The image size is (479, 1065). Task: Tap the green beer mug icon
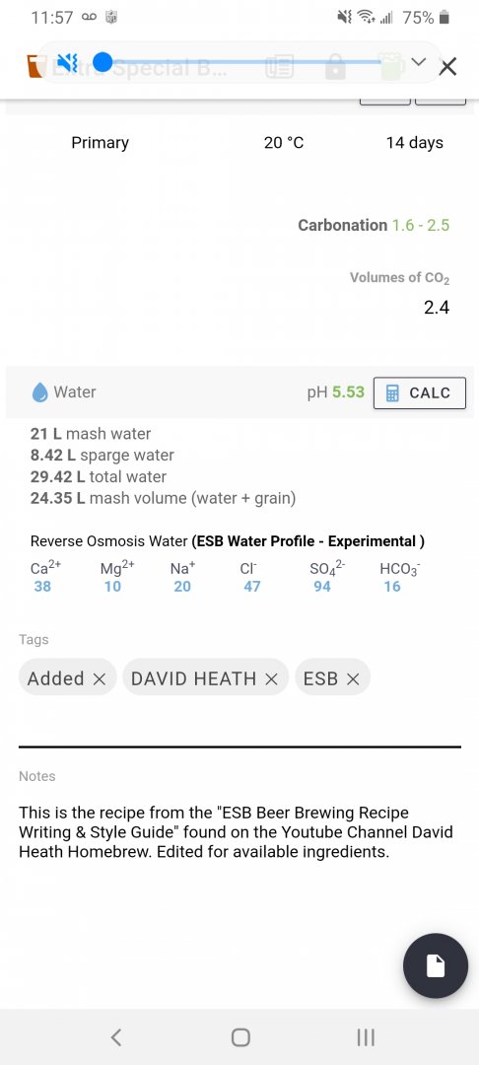[391, 67]
